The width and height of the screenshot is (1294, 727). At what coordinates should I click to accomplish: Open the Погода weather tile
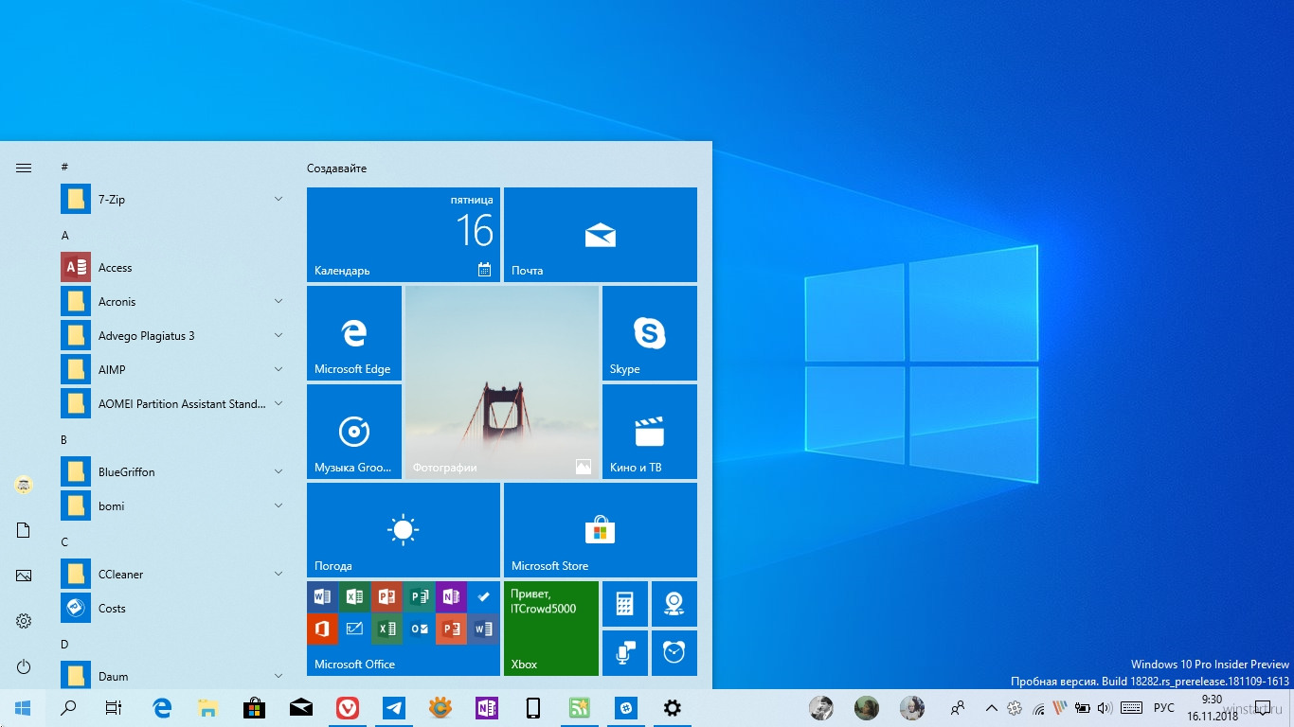click(x=404, y=530)
